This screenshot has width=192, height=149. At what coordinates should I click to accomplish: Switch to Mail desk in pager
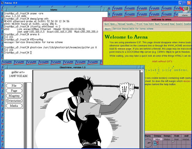176,139
